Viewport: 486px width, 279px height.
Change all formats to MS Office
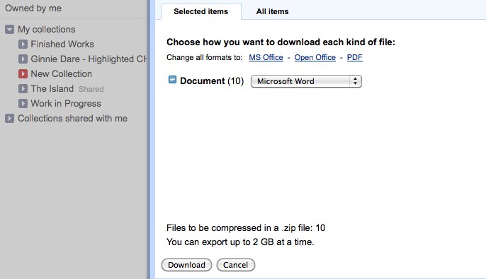coord(266,57)
